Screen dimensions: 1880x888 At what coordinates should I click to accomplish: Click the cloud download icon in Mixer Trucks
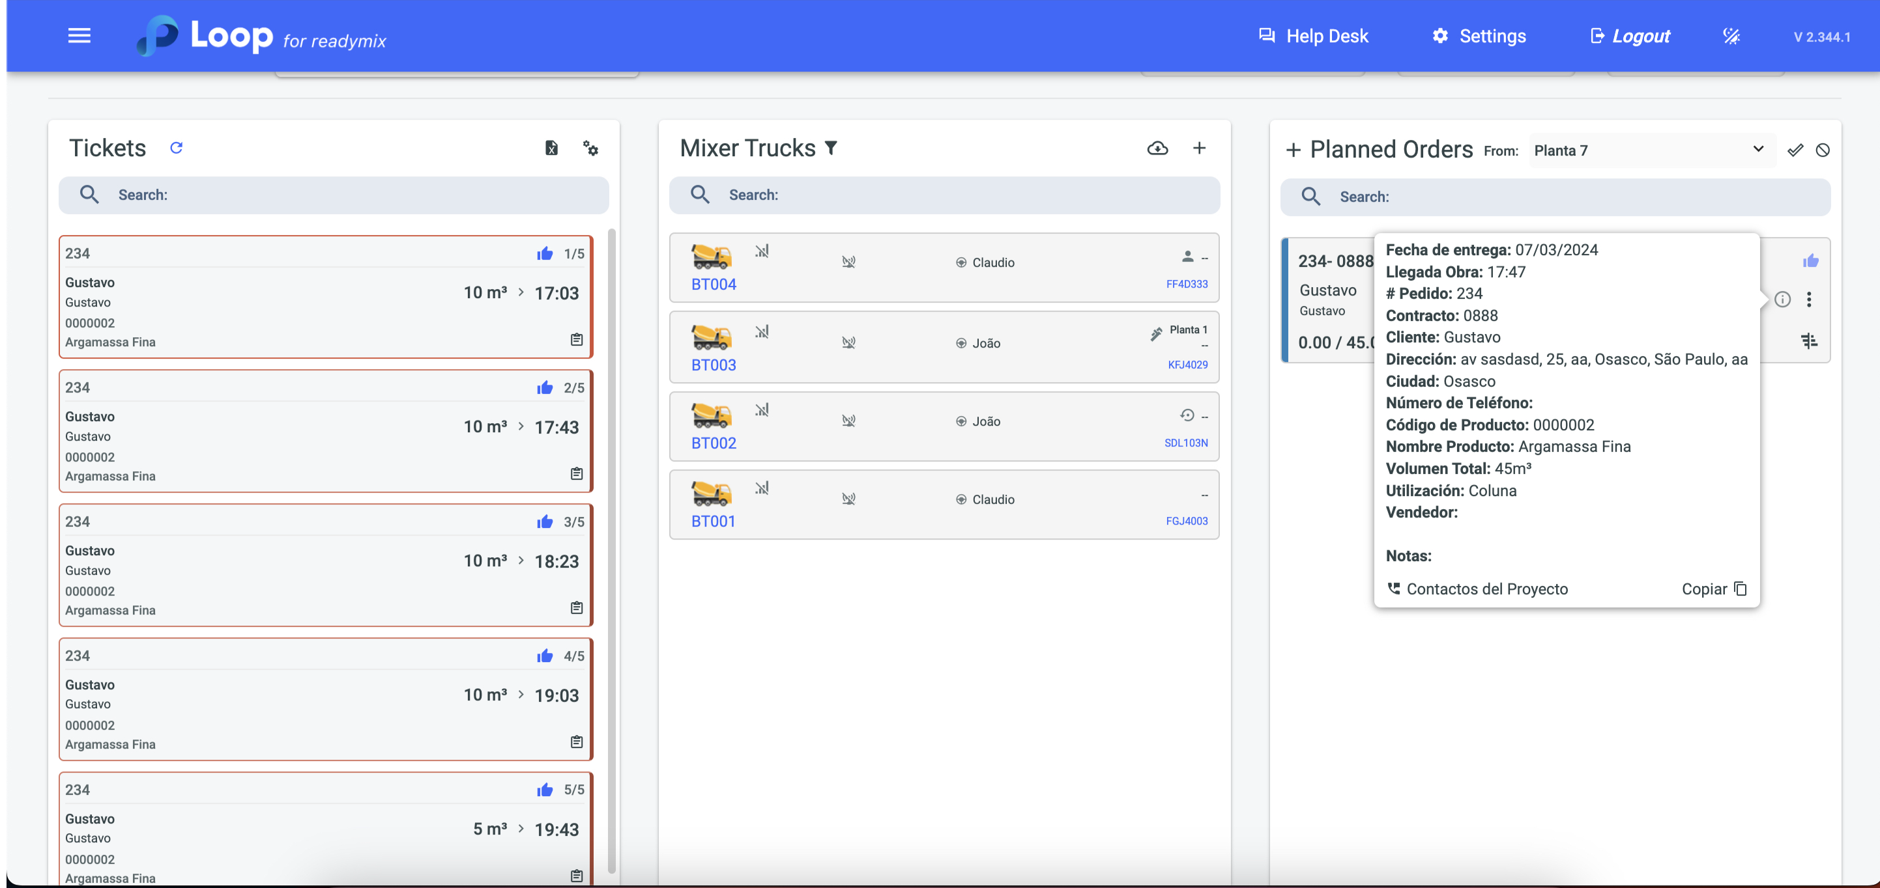click(x=1157, y=148)
